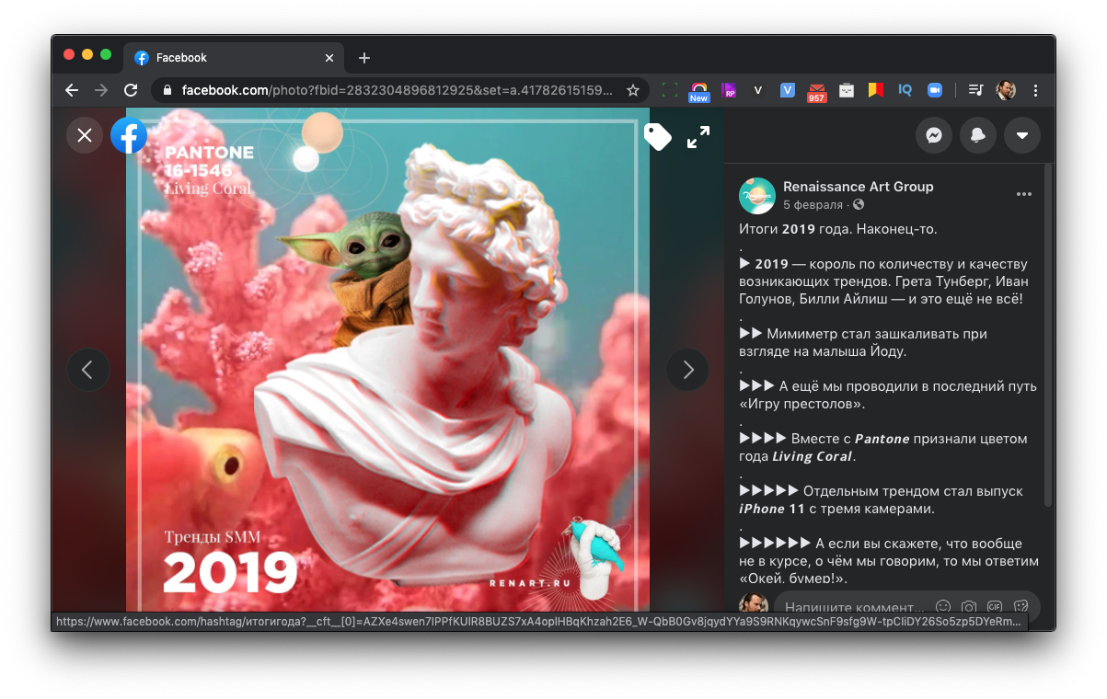Attach a photo to the comment
The image size is (1107, 699).
pyautogui.click(x=969, y=607)
